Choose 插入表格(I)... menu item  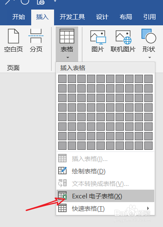(x=105, y=159)
